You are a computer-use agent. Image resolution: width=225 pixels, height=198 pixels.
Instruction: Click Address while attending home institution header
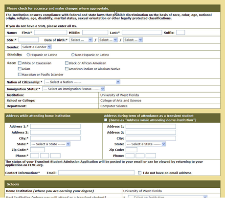38,116
